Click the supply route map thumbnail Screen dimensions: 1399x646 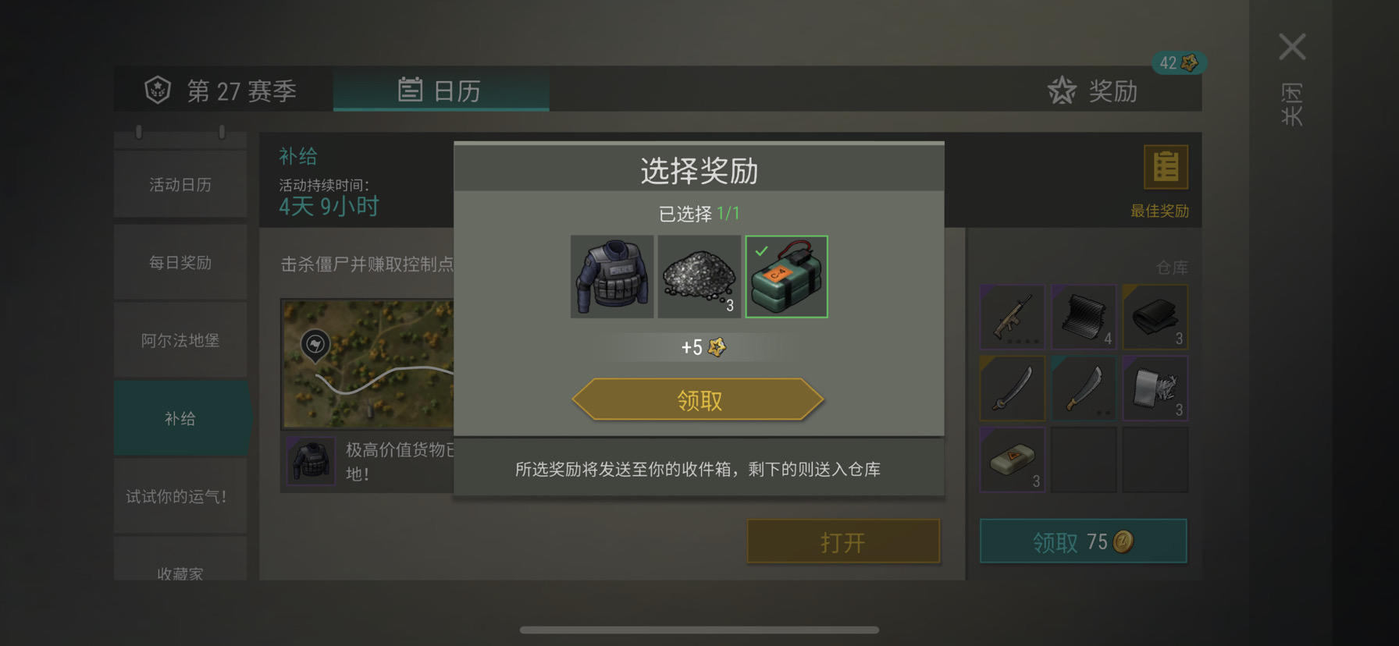[x=368, y=364]
